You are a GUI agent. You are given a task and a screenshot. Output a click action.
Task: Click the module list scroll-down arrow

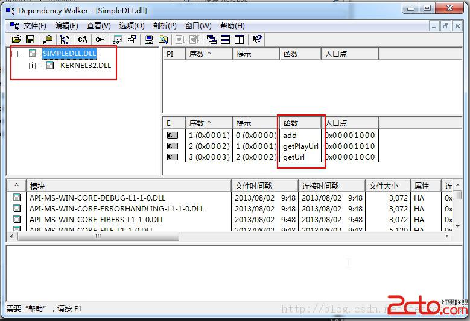point(457,226)
